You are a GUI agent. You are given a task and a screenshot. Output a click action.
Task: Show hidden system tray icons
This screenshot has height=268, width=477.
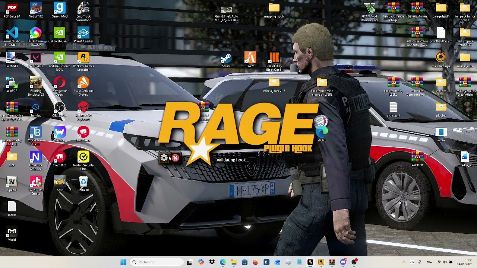pyautogui.click(x=404, y=262)
